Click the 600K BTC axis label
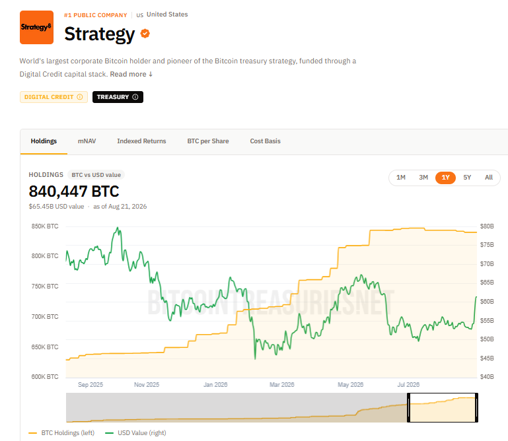 [45, 377]
